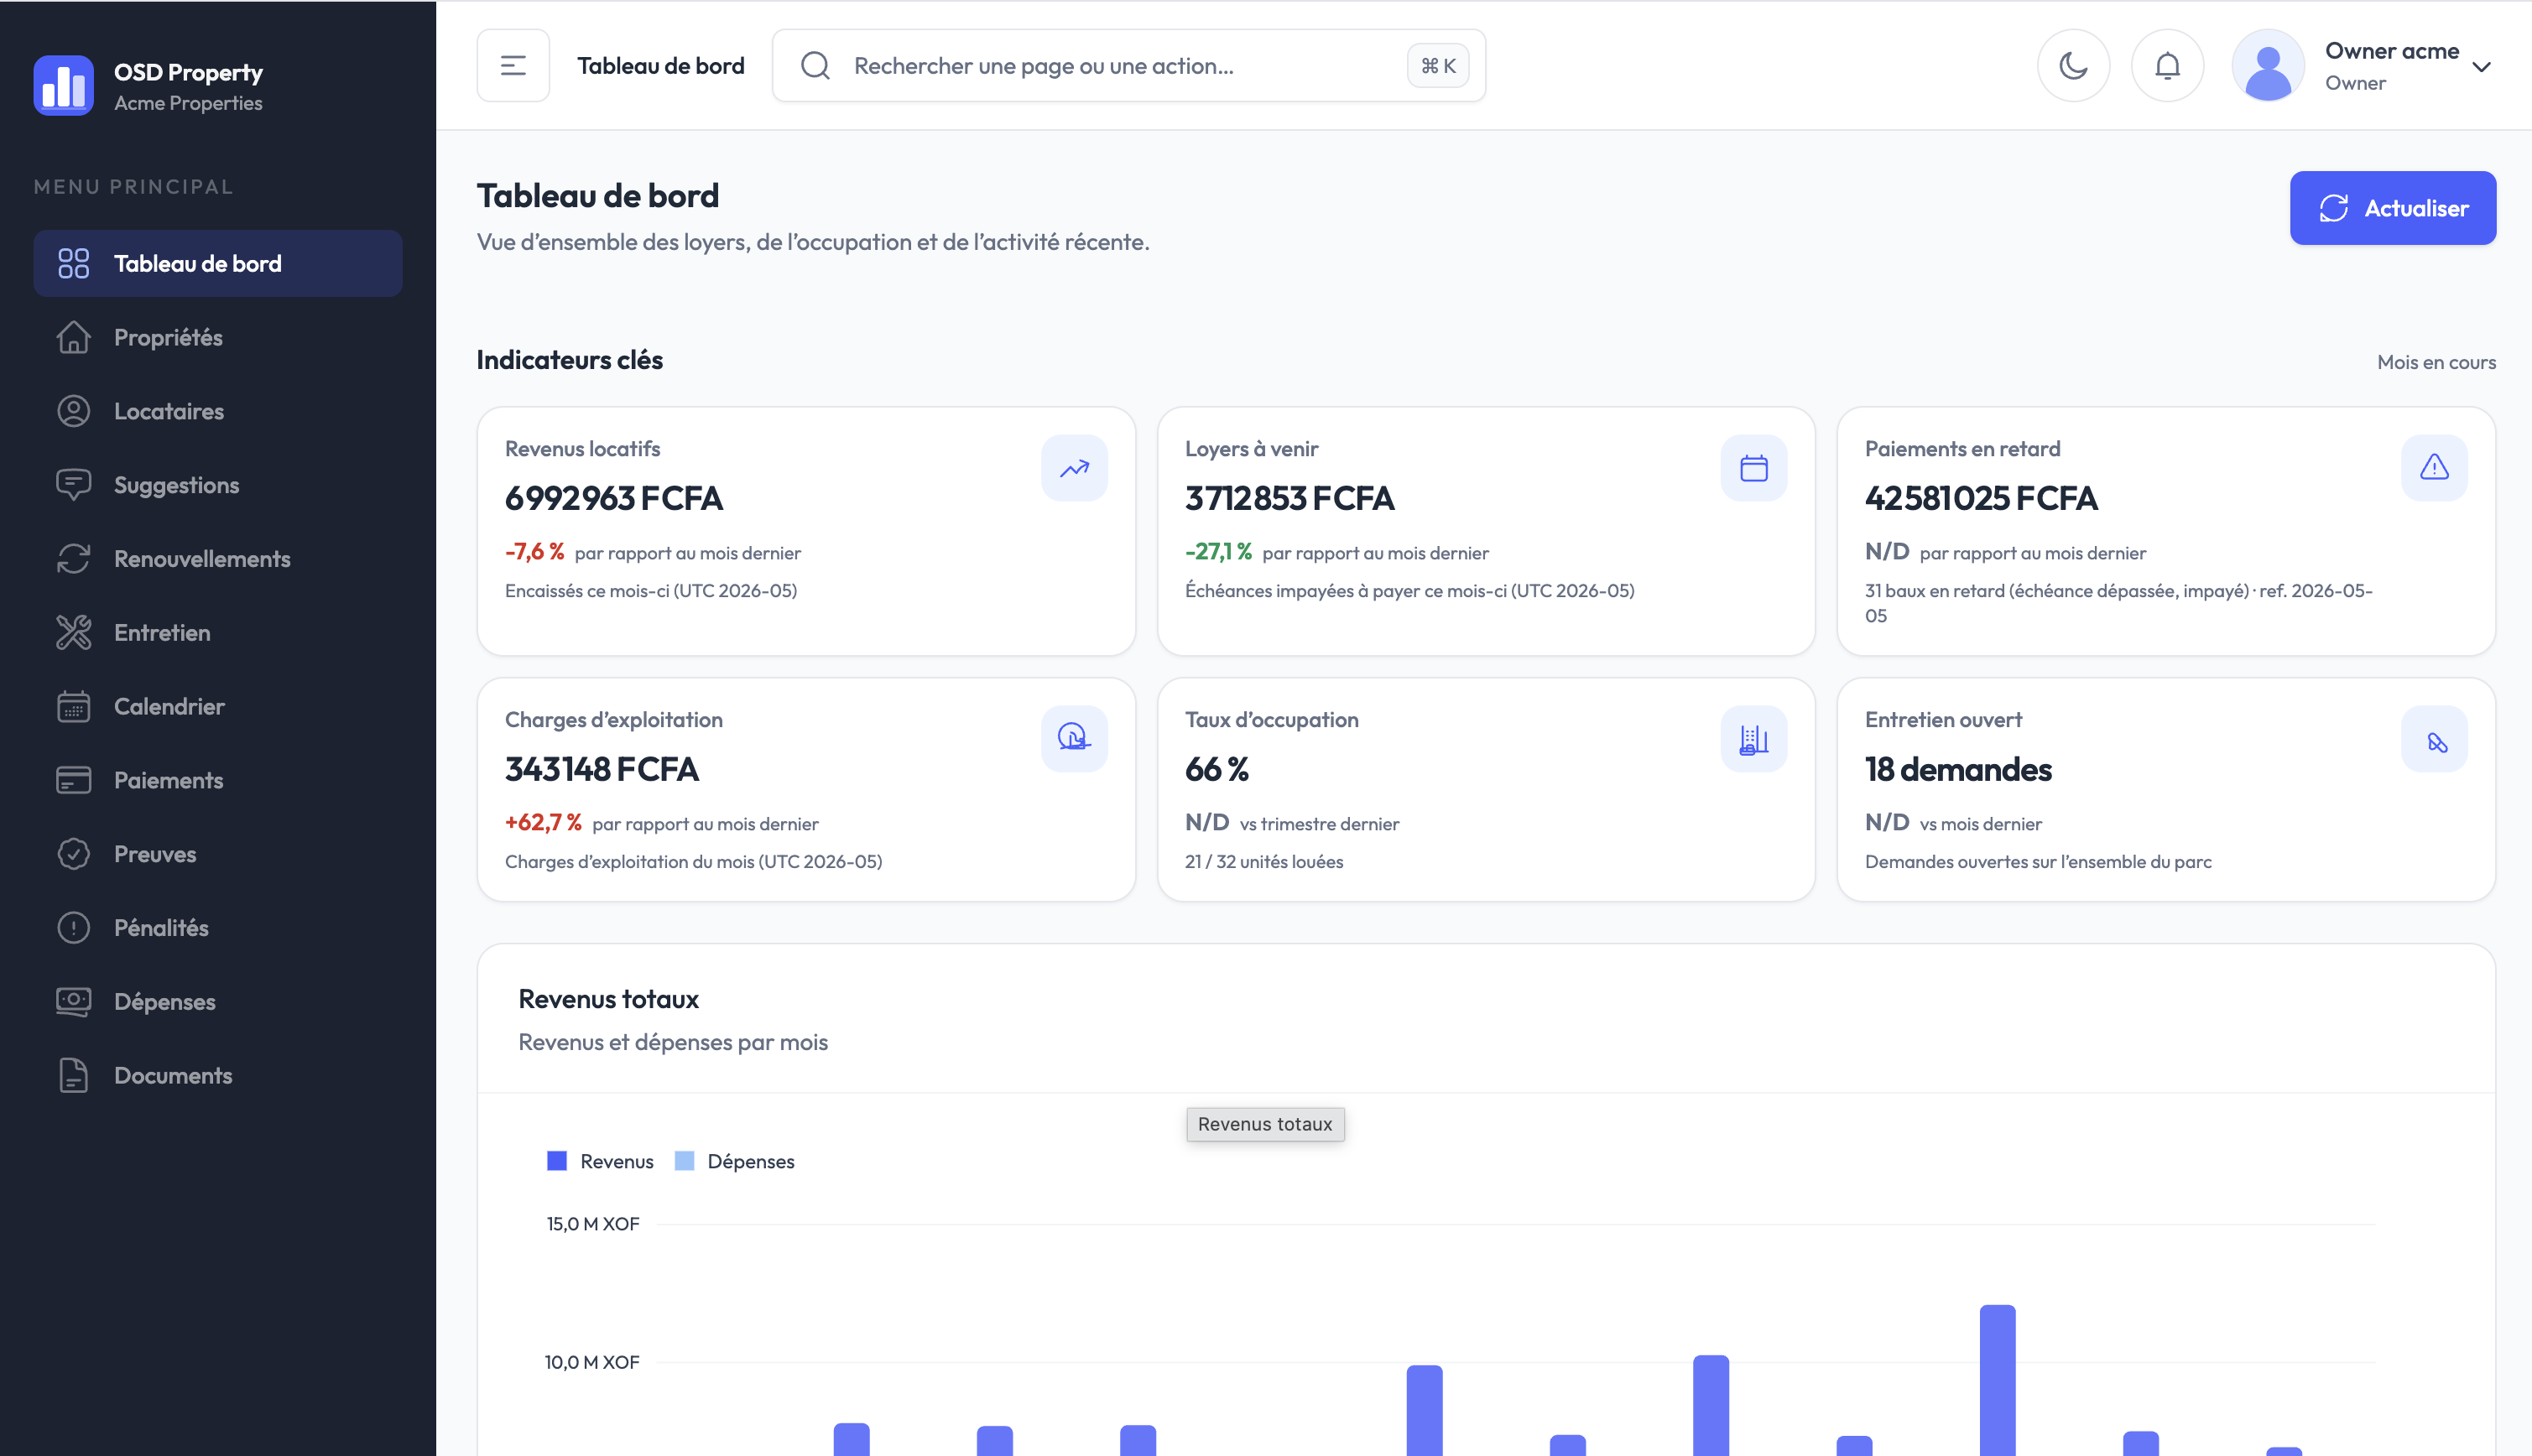Toggle the Revenus legend swatch
The height and width of the screenshot is (1456, 2532).
click(x=557, y=1161)
